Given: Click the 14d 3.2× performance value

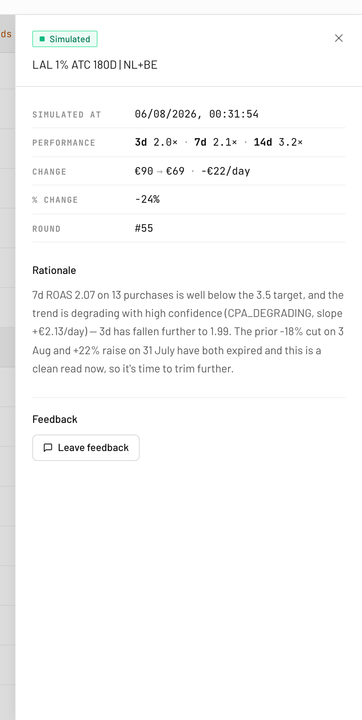Looking at the screenshot, I should coord(278,142).
